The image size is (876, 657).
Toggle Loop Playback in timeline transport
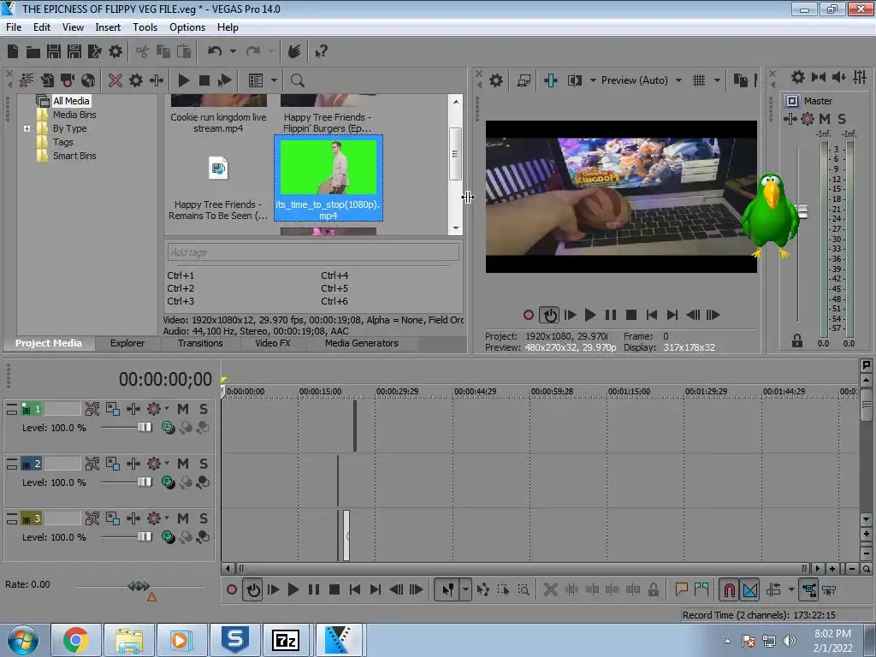click(253, 589)
